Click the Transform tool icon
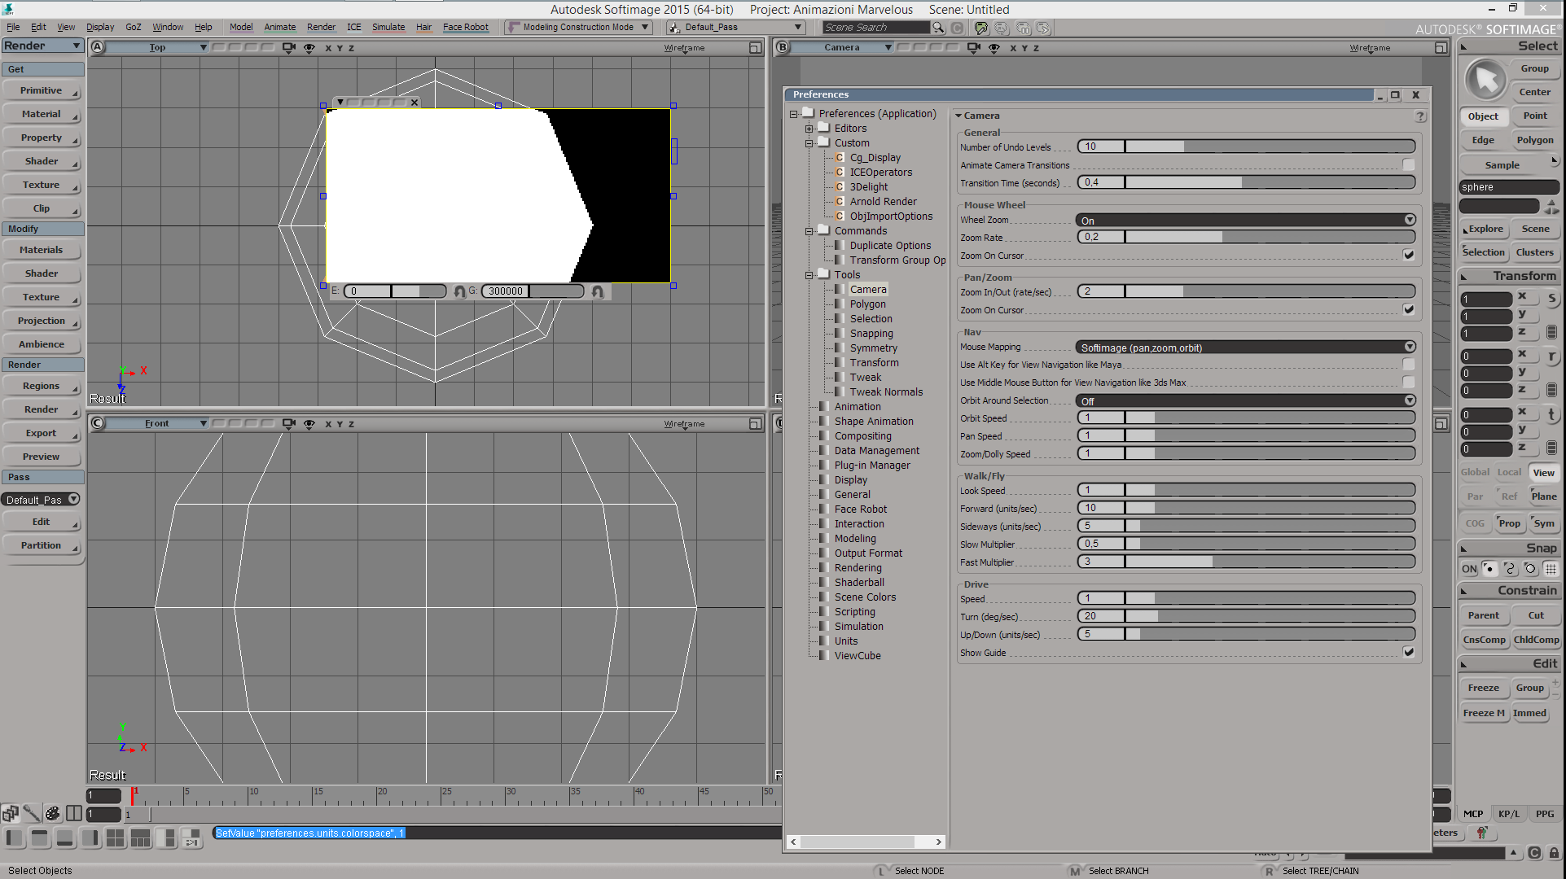This screenshot has width=1566, height=879. pos(841,362)
